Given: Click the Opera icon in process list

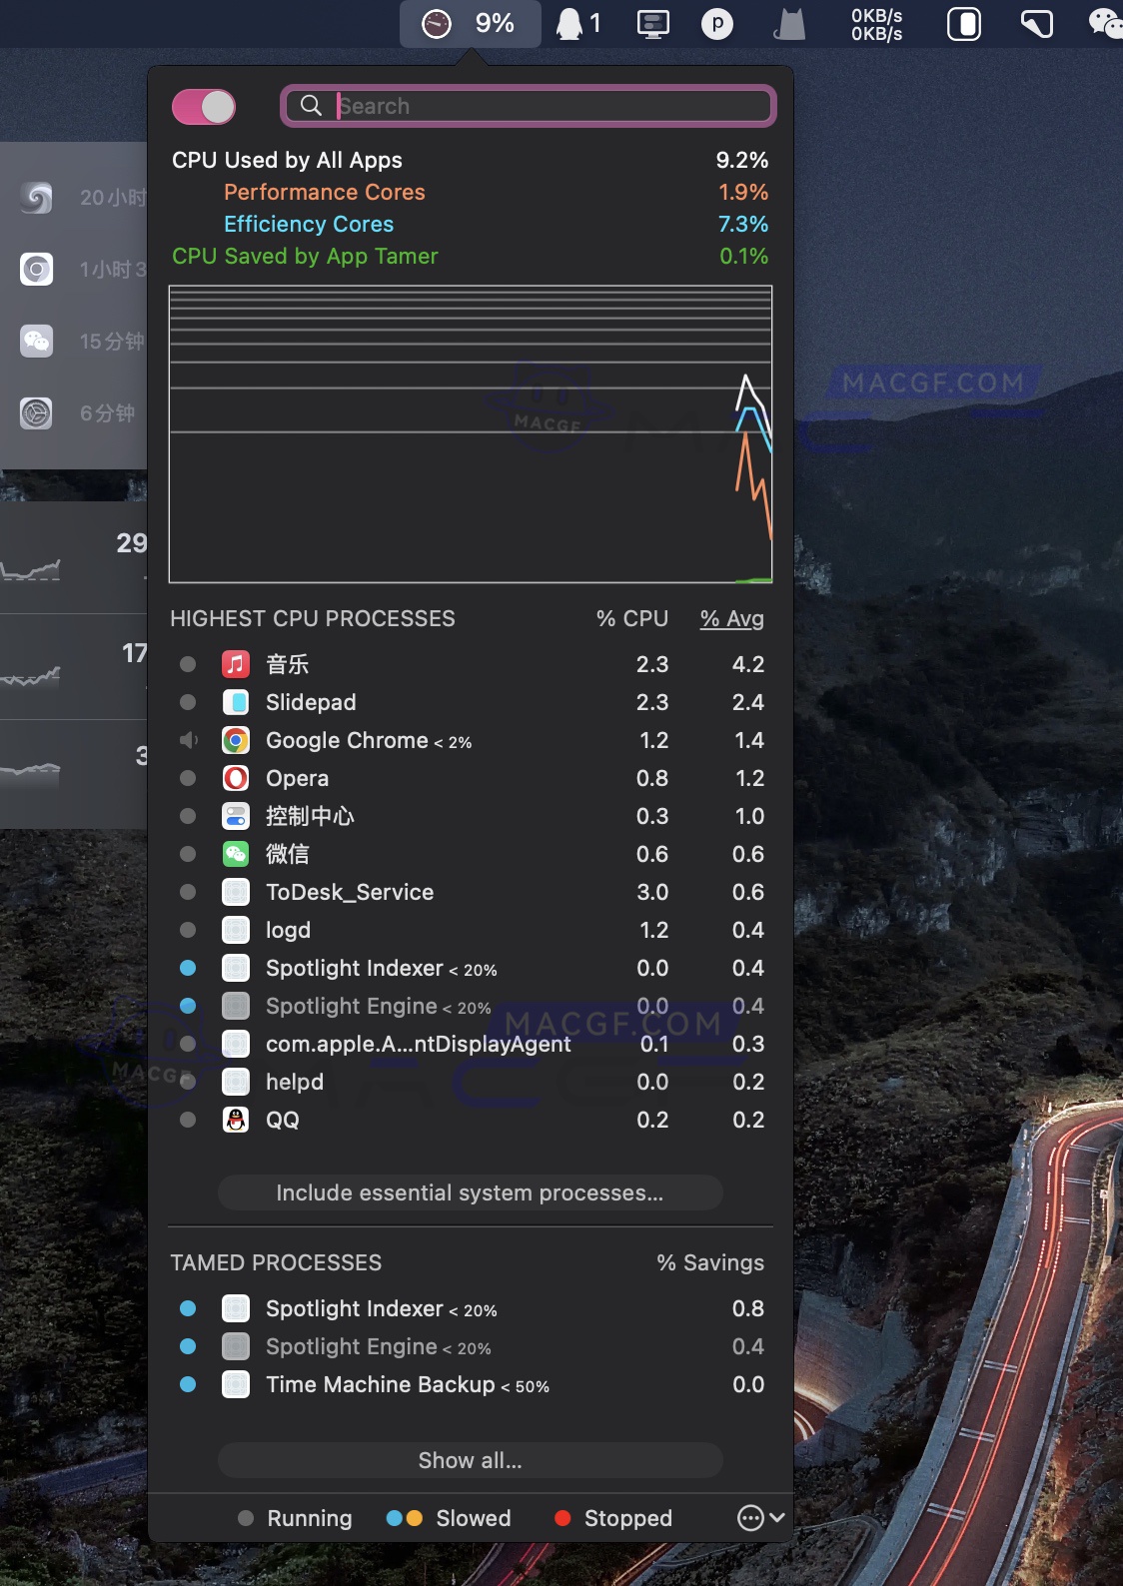Looking at the screenshot, I should 236,778.
